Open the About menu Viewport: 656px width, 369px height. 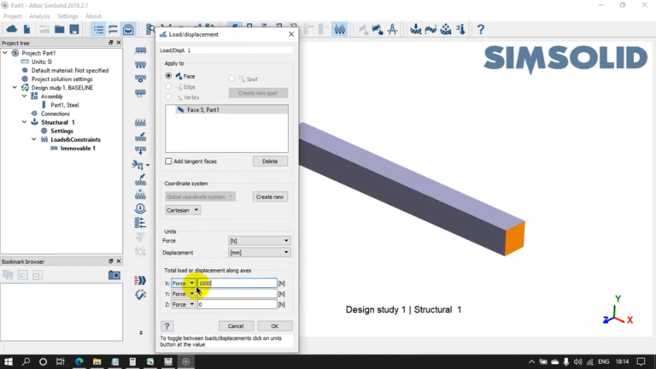tap(93, 16)
